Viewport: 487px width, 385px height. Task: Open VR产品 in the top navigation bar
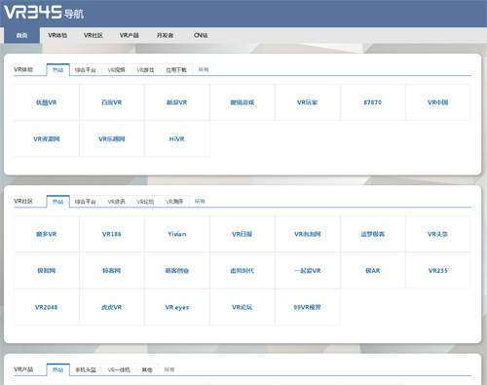(129, 35)
